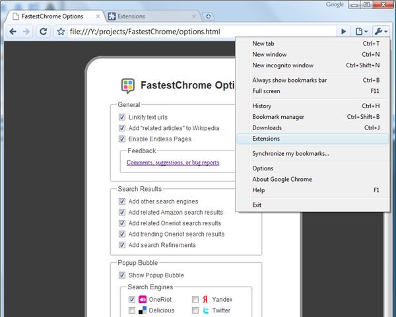Disable Enable Endless Pages checkbox
Screen dimensions: 396x317
tap(122, 139)
